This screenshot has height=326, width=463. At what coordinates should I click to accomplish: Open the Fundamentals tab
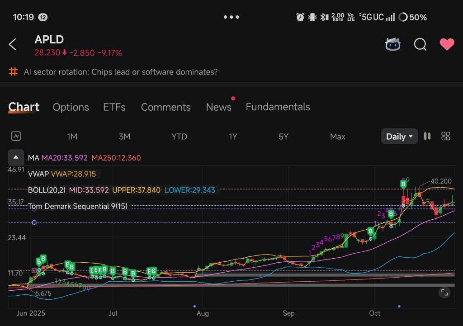click(278, 107)
